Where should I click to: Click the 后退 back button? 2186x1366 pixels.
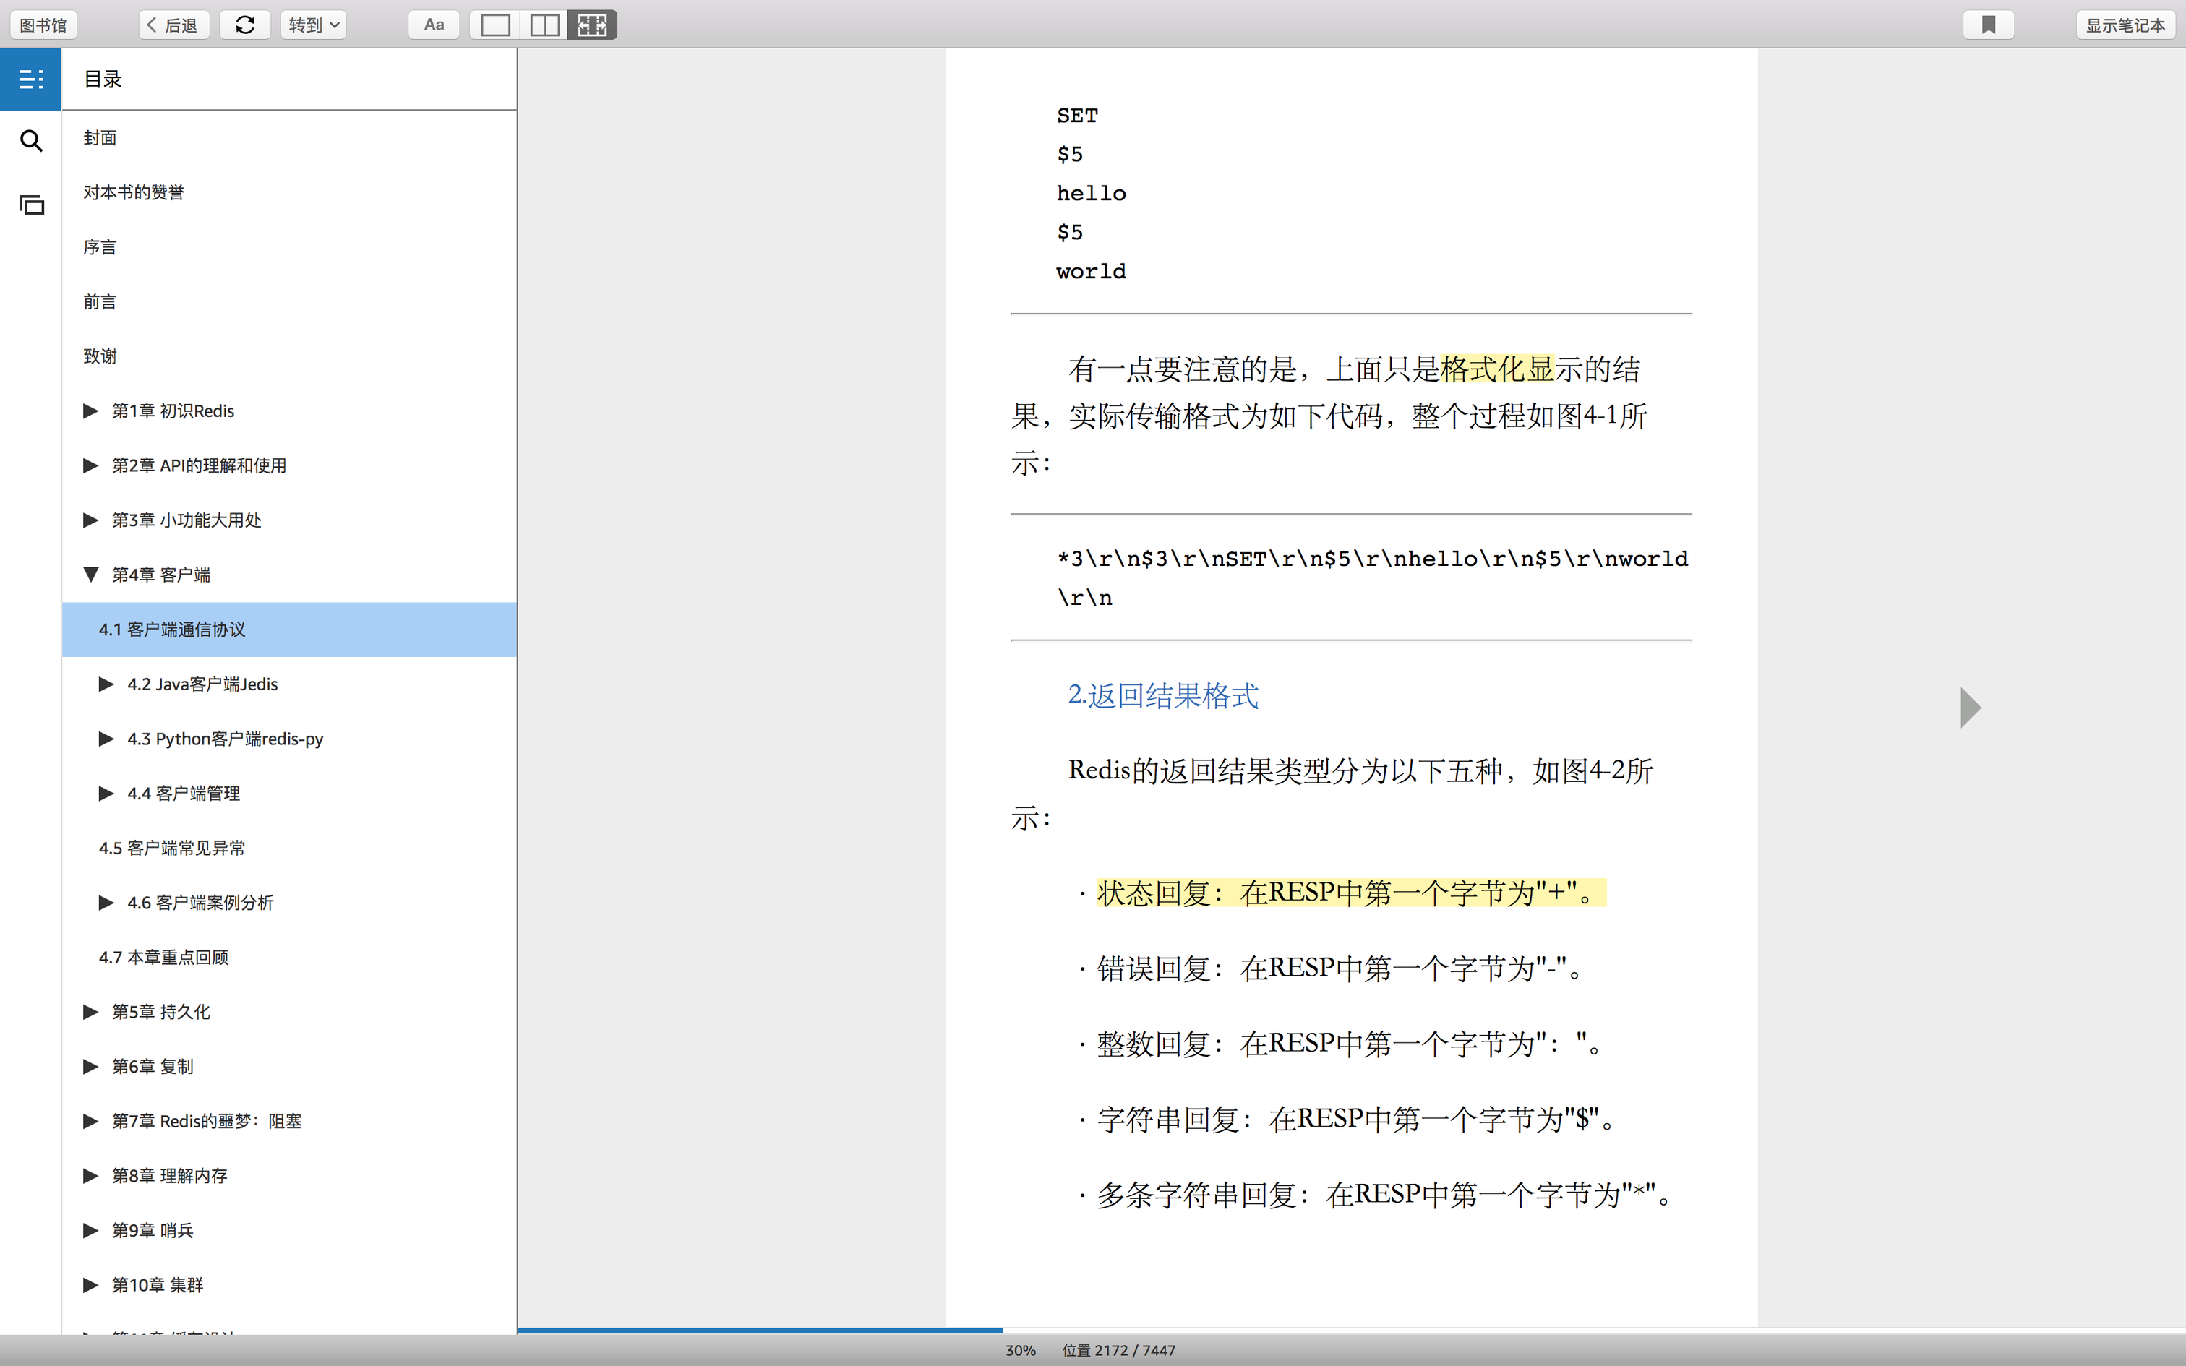(x=173, y=25)
